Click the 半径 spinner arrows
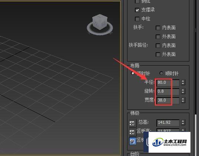Screen dimensions: 199x156 coord(183,82)
